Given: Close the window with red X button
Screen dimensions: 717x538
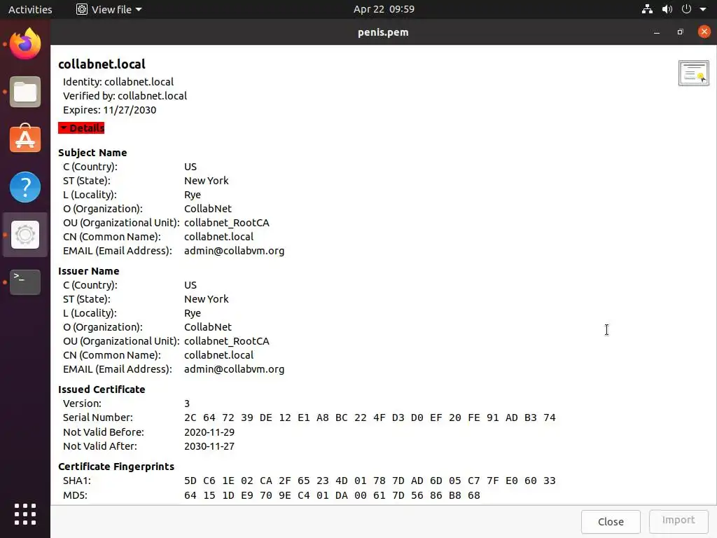Looking at the screenshot, I should pyautogui.click(x=704, y=32).
